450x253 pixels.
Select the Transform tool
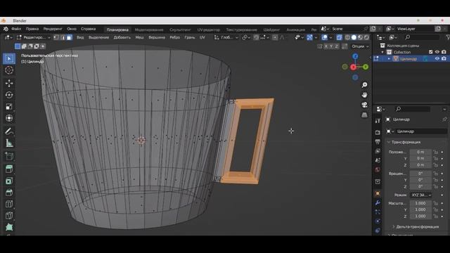click(x=9, y=118)
